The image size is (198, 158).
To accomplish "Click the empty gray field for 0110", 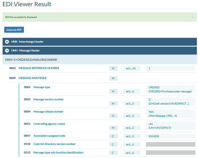I will 170,144.
